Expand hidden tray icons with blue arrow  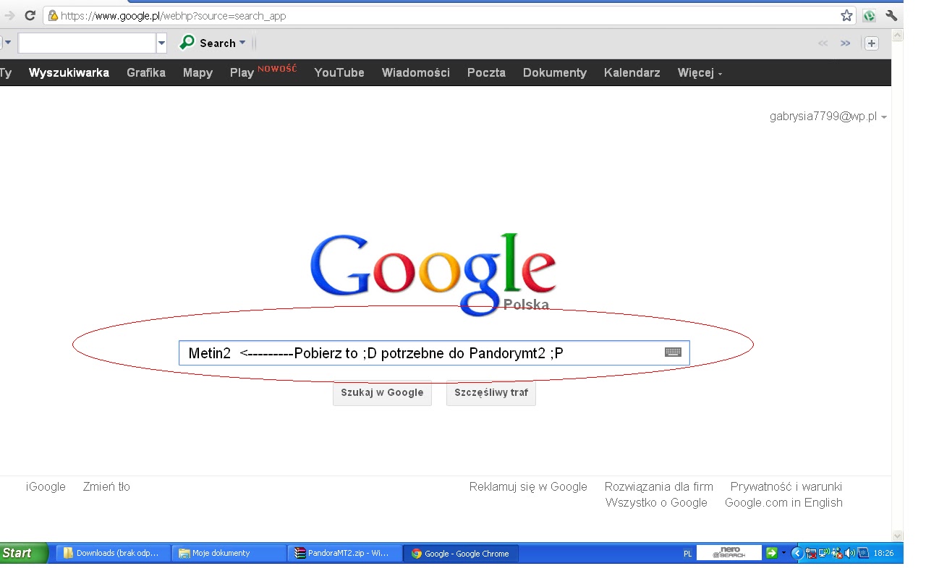click(797, 553)
